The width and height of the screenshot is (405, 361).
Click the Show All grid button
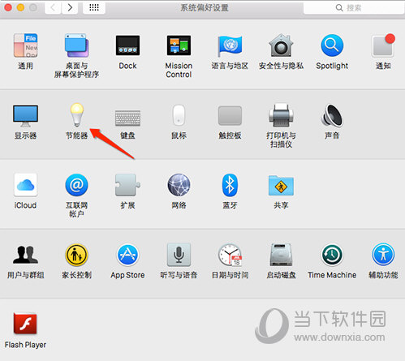94,7
